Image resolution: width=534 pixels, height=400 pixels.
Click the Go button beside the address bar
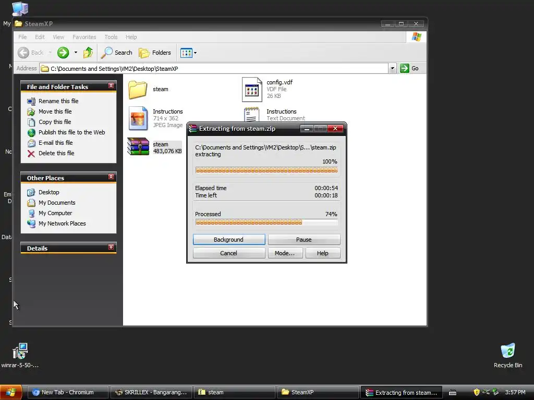coord(409,68)
